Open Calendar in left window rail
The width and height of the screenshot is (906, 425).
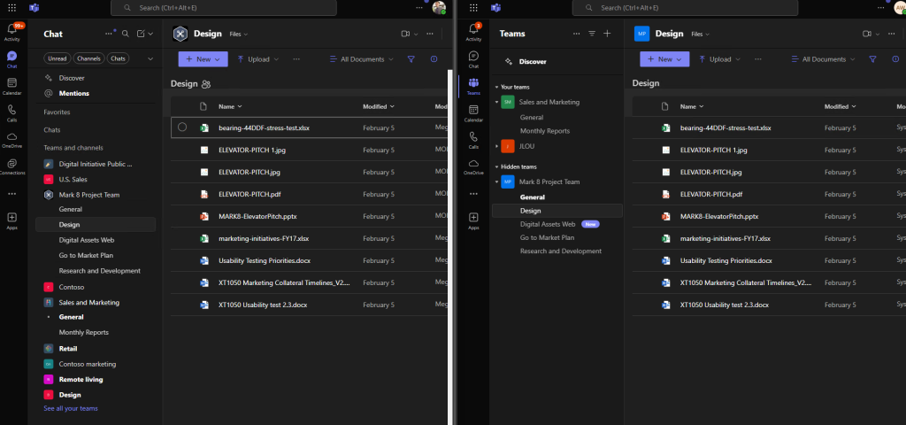12,86
